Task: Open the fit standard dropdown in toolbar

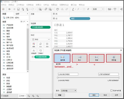Action: (98, 9)
